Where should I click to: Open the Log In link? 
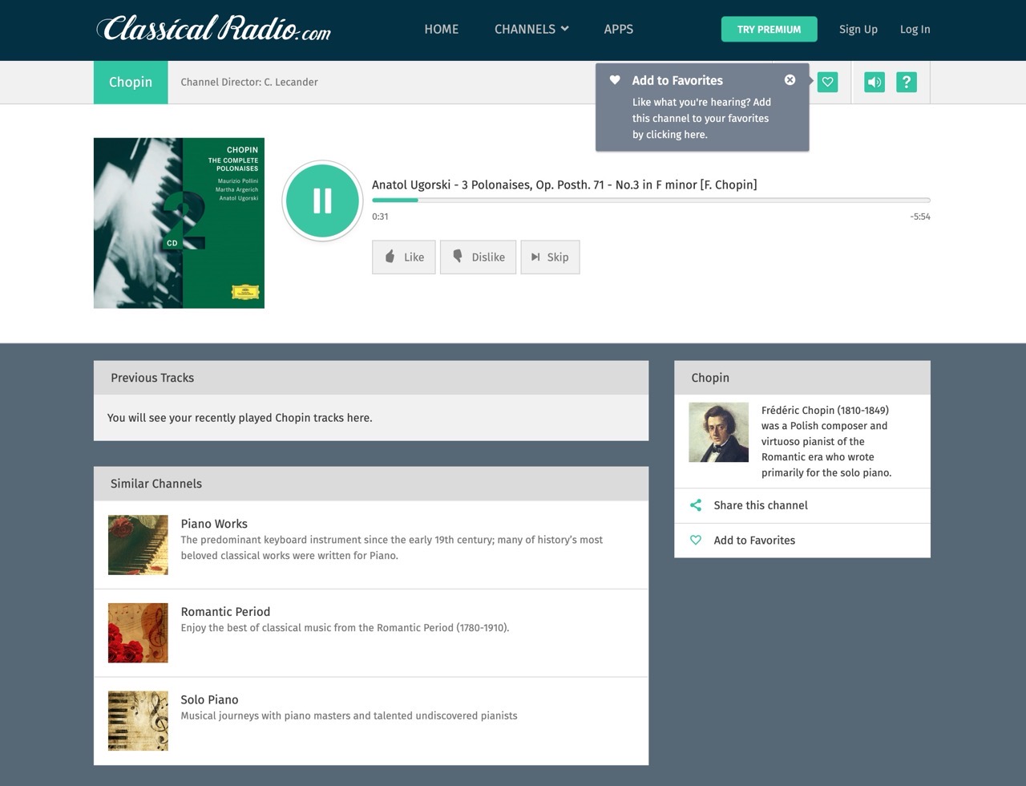[915, 29]
